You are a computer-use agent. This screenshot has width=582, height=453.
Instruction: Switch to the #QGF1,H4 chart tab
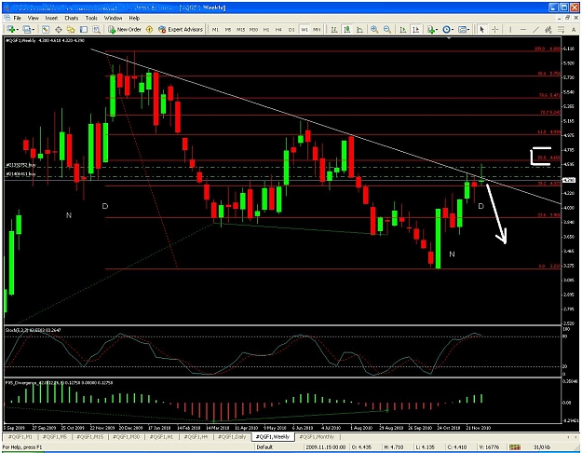coord(196,436)
